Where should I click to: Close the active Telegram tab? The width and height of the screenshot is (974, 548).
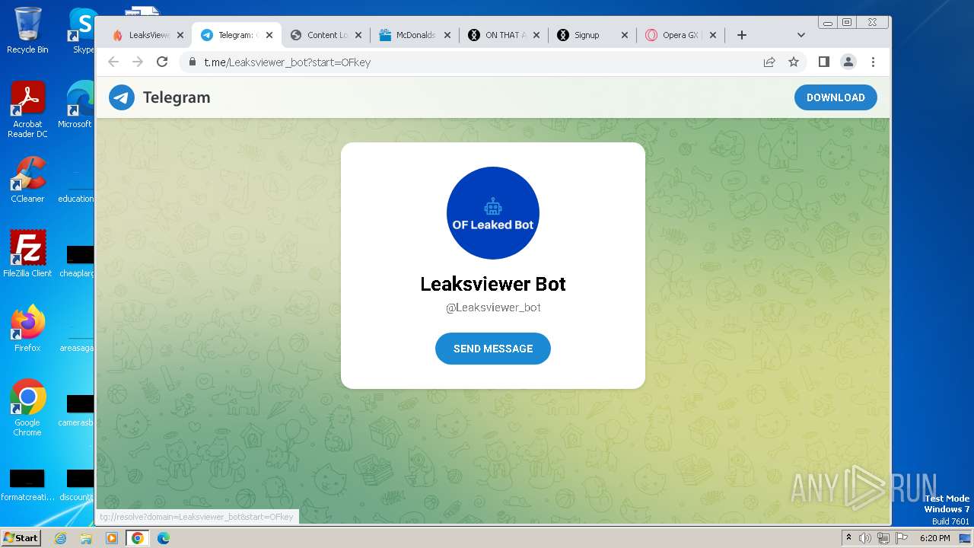click(269, 35)
